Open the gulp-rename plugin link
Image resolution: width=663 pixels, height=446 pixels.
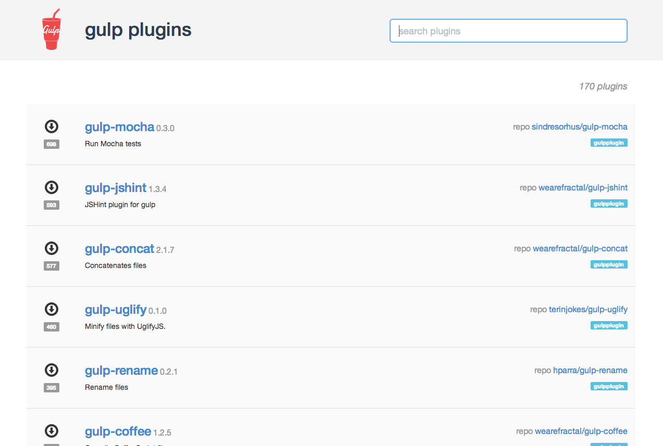click(121, 371)
